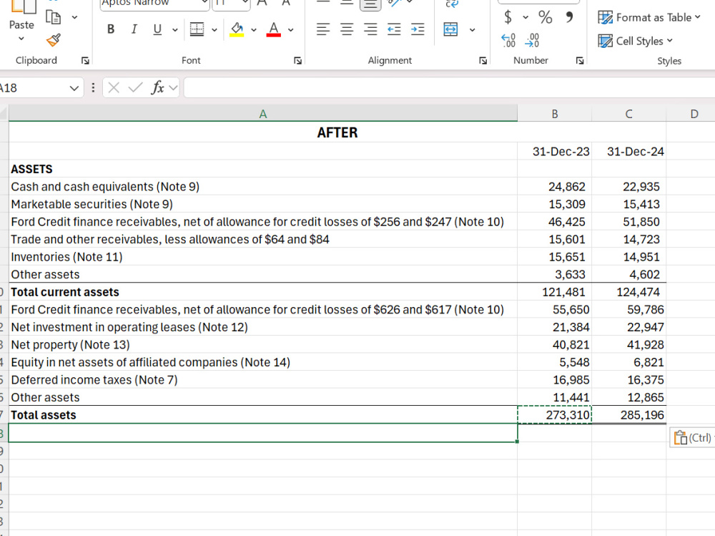Screen dimensions: 715x536
Task: Select column A header
Action: (x=262, y=114)
